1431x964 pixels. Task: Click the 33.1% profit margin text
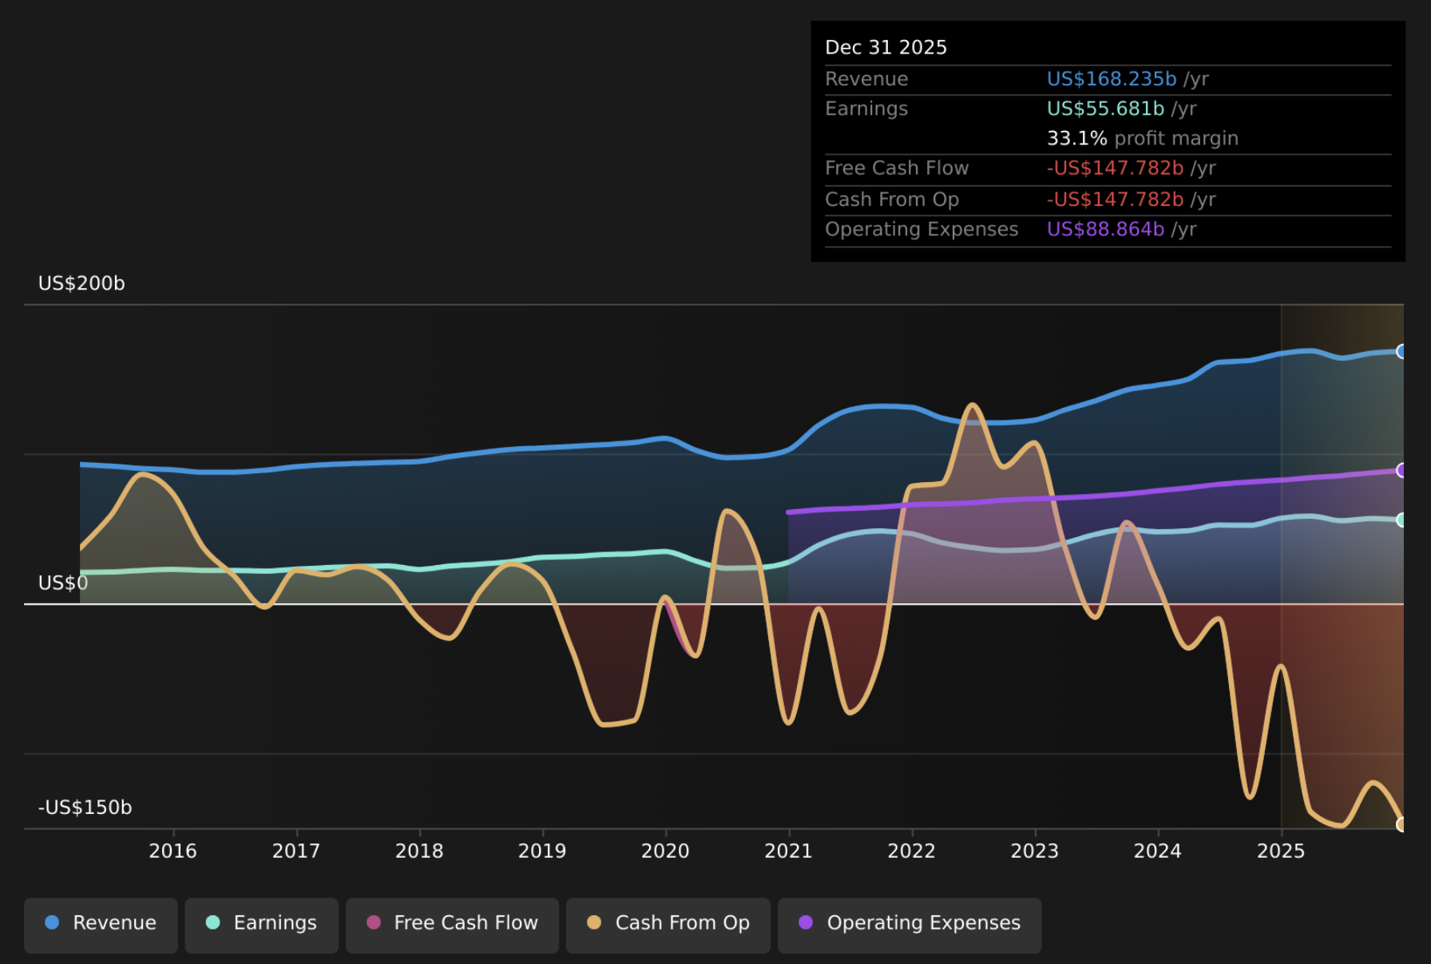pos(1142,138)
